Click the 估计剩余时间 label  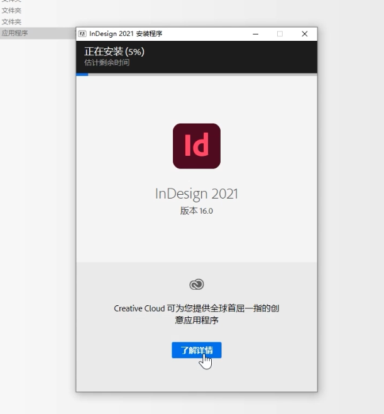click(x=107, y=63)
